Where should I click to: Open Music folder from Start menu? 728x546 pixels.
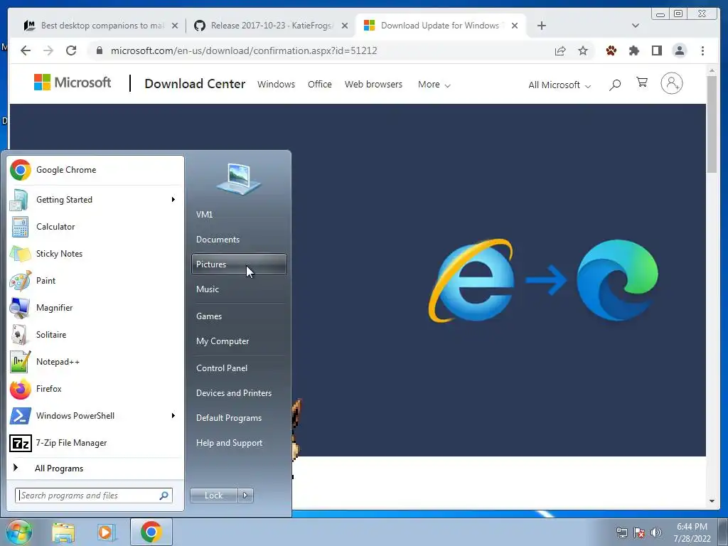click(x=239, y=289)
